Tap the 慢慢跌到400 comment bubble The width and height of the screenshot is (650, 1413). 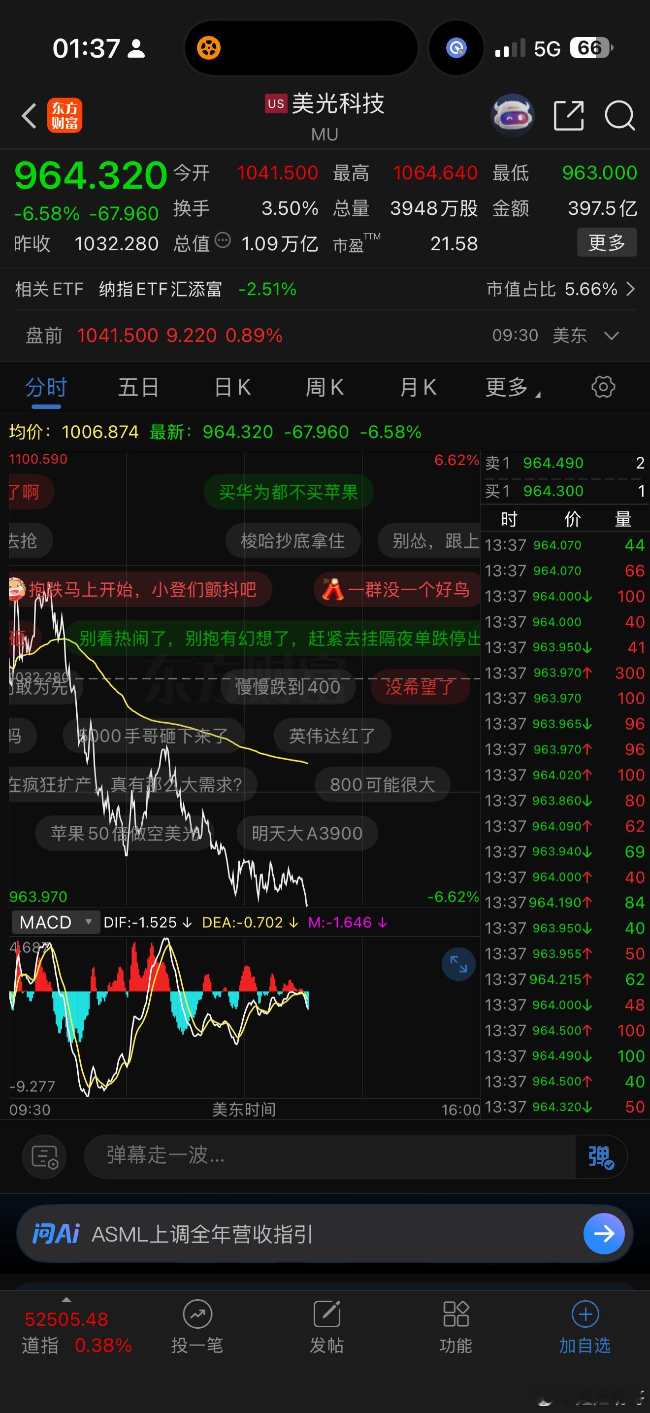tap(288, 687)
